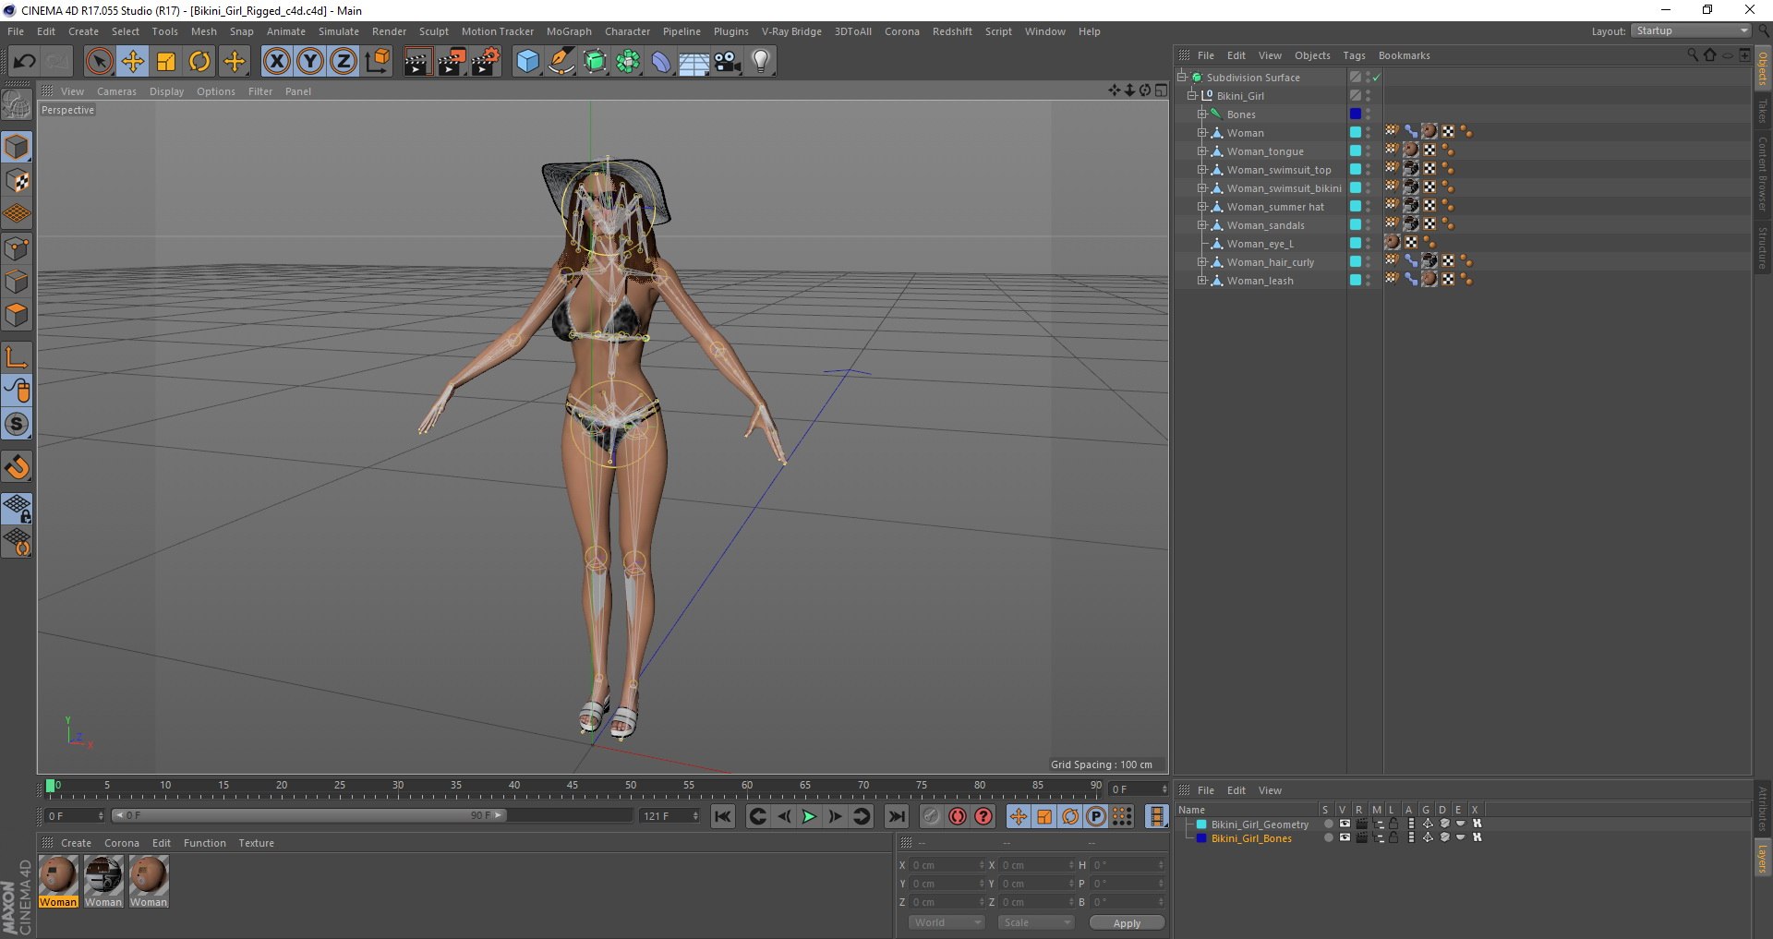1773x939 pixels.
Task: Select Texture mode checkerboard icon
Action: (x=17, y=181)
